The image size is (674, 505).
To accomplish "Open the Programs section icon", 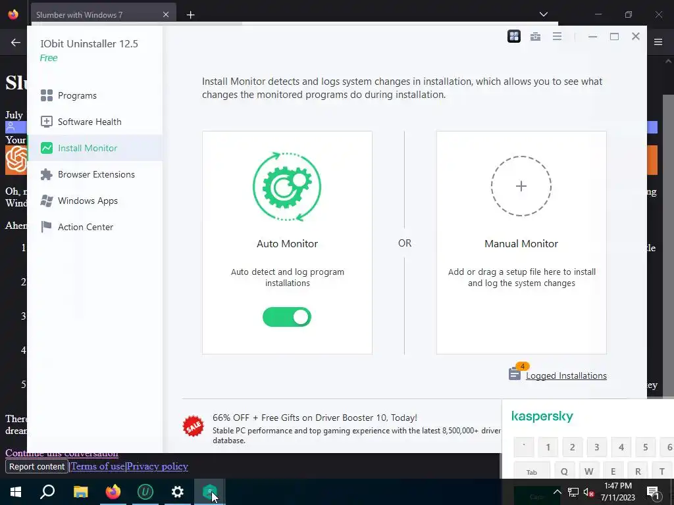I will (x=47, y=95).
